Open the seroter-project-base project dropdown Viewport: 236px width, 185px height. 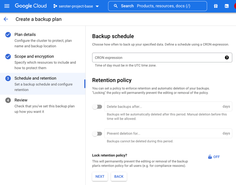pyautogui.click(x=76, y=6)
